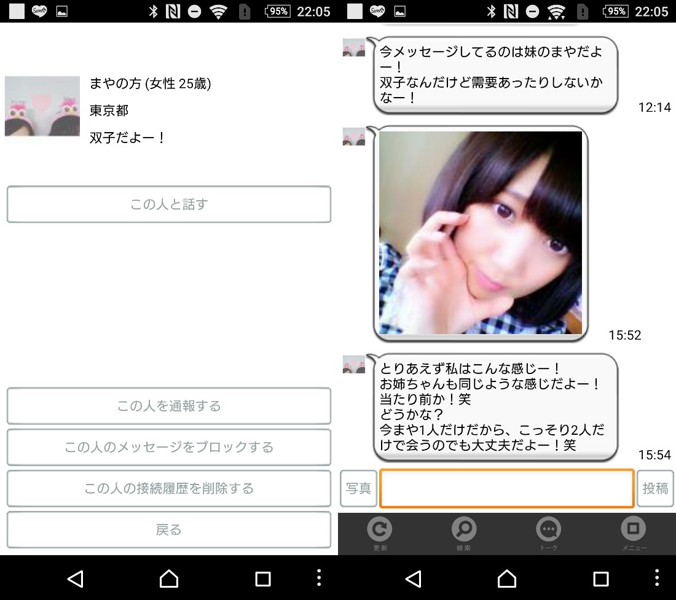Tap the 更新 refresh icon in chat toolbar
This screenshot has height=600, width=676.
(x=380, y=532)
